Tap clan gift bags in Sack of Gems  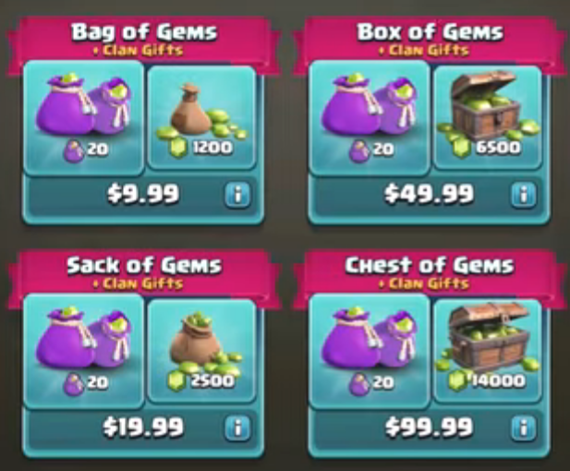pyautogui.click(x=84, y=351)
